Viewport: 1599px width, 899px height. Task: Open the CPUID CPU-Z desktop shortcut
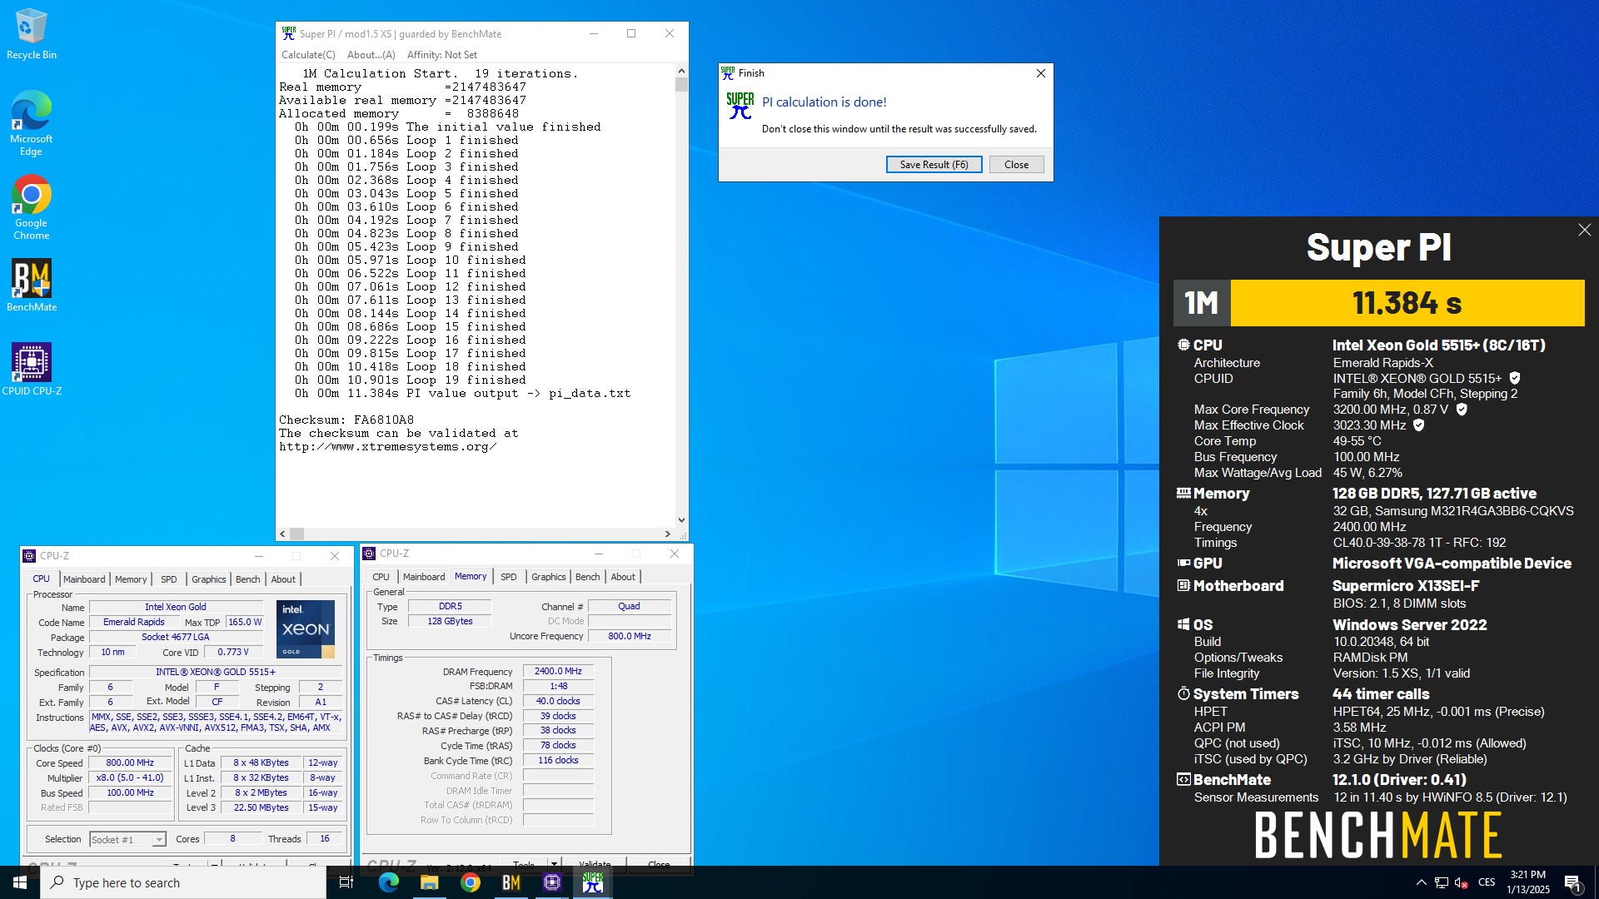(32, 369)
